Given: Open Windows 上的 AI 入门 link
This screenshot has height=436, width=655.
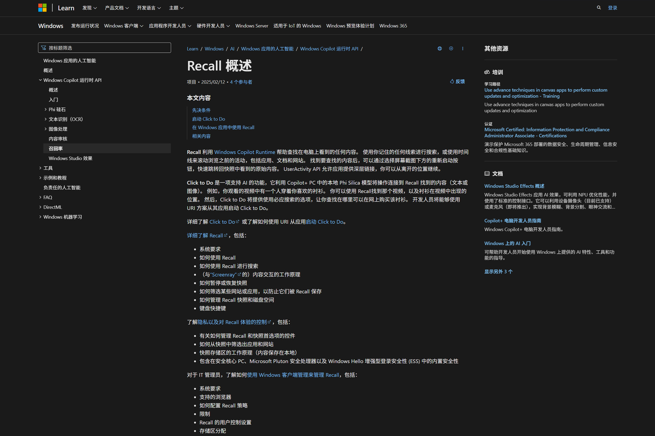Looking at the screenshot, I should (x=507, y=243).
